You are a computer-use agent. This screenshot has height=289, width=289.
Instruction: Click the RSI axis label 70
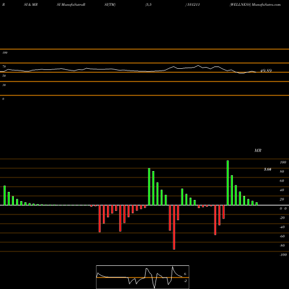4,66
